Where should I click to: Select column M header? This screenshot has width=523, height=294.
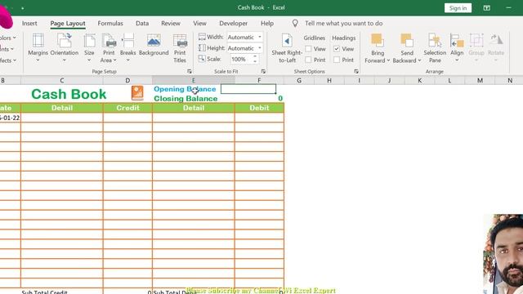(480, 80)
